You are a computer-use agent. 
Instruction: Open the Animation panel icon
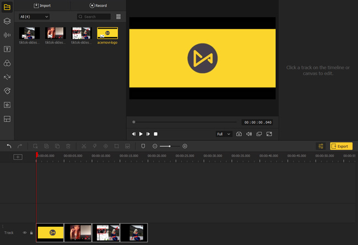[x=7, y=91]
